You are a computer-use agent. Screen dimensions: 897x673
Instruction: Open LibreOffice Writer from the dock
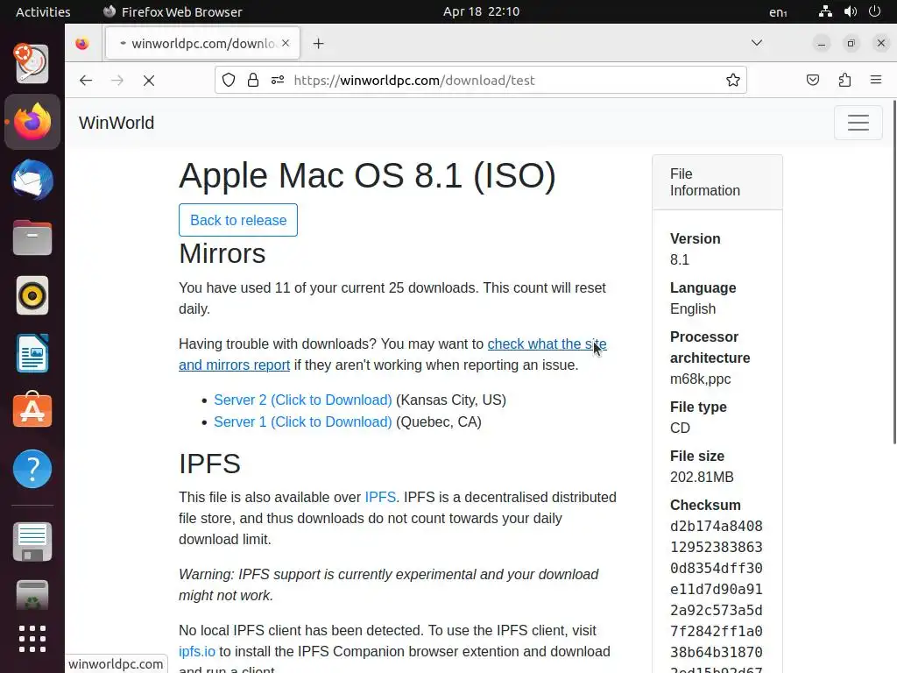click(x=32, y=353)
